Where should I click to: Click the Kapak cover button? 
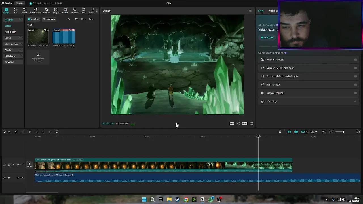click(29, 165)
